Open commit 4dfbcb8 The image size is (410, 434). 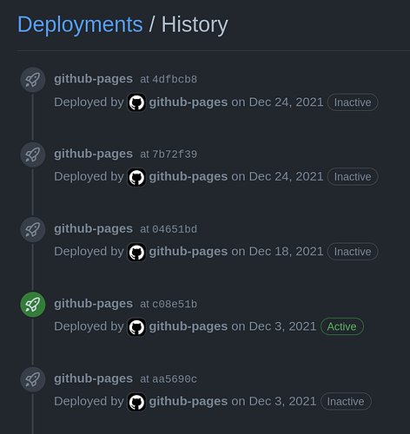coord(175,79)
